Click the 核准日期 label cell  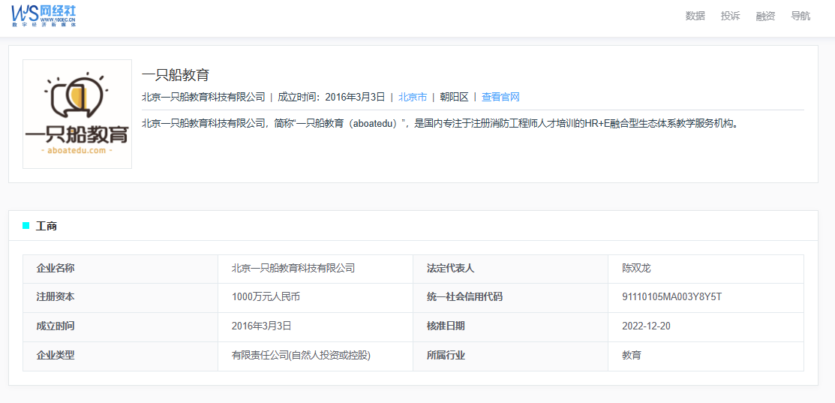coord(510,327)
